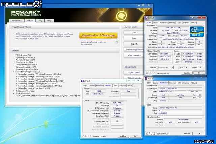Expand Secondary storage - adding music row
The height and width of the screenshot is (144, 216).
(x=17, y=83)
